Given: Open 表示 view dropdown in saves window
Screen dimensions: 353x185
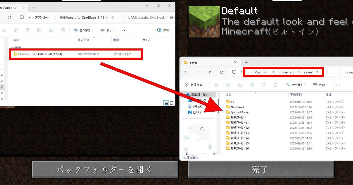Looking at the screenshot, I should point(320,85).
